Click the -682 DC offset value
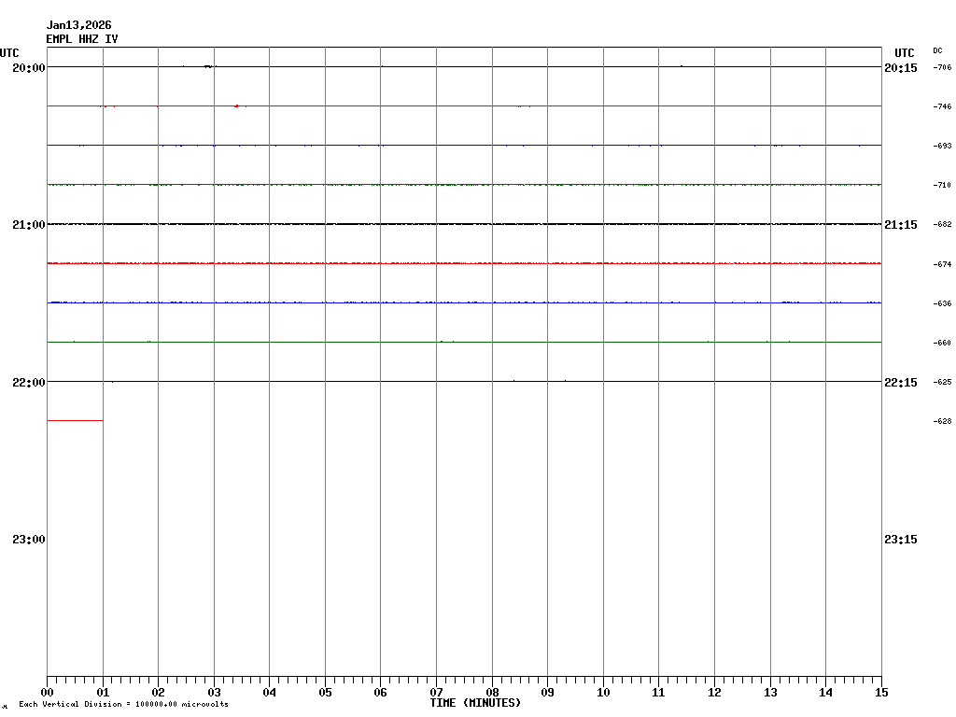This screenshot has width=956, height=717. point(942,225)
